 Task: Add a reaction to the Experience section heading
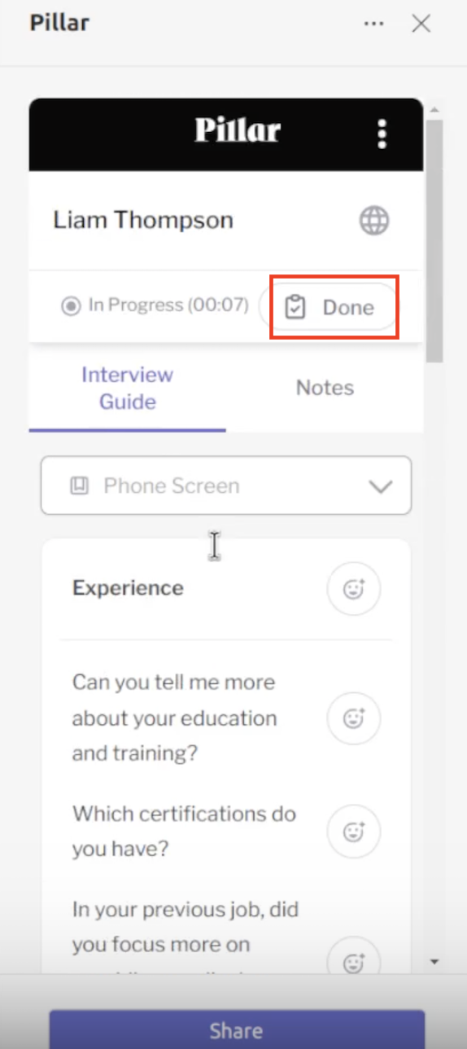(x=354, y=589)
